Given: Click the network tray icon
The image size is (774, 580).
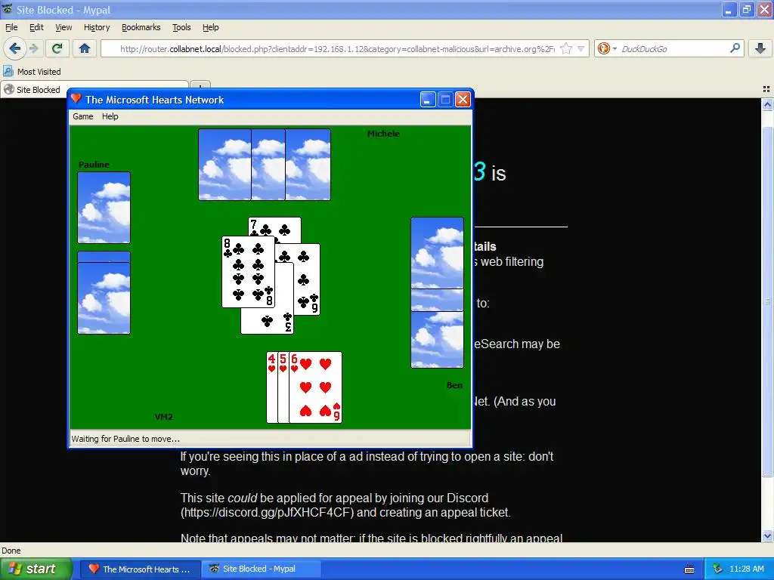Looking at the screenshot, I should click(x=717, y=569).
